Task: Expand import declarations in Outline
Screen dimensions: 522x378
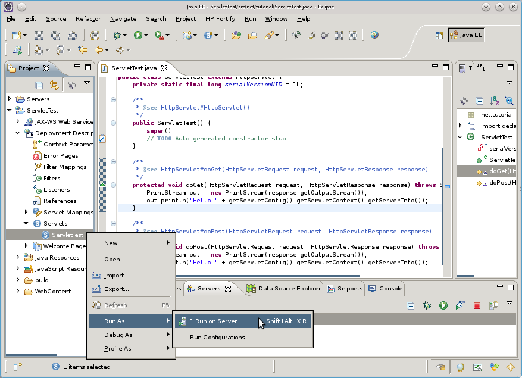Action: pos(460,126)
